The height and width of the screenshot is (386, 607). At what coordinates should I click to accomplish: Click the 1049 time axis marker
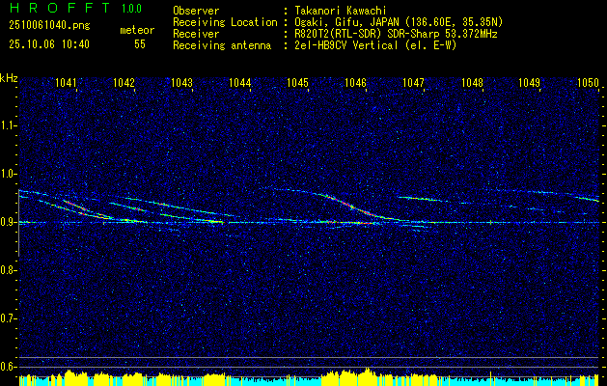point(529,83)
